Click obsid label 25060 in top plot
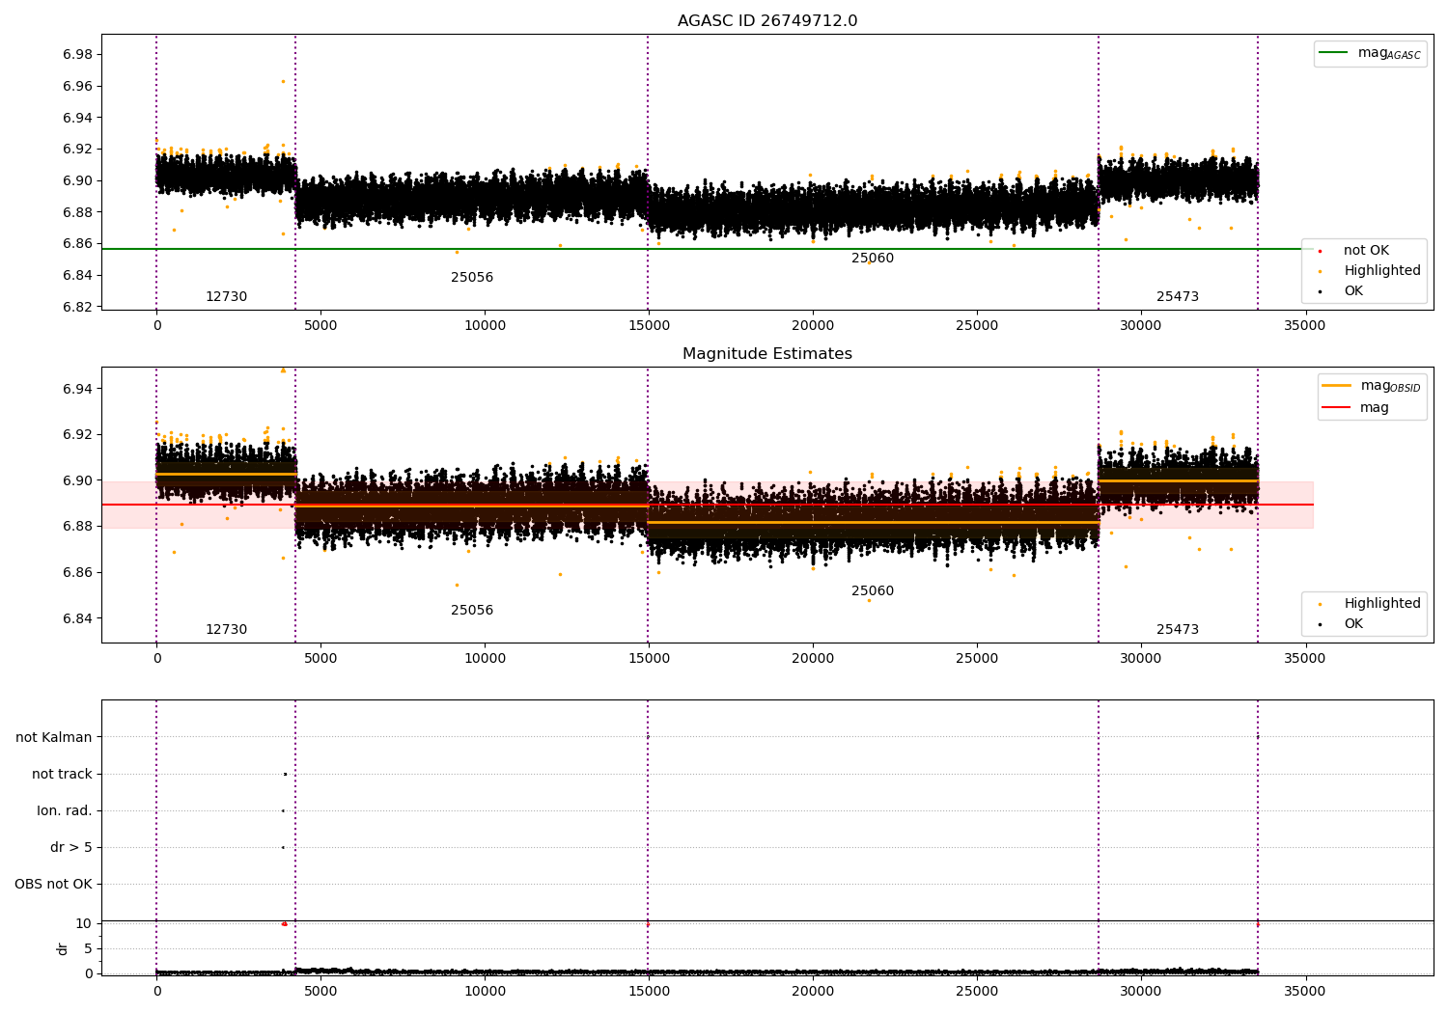Image resolution: width=1448 pixels, height=1013 pixels. coord(873,259)
